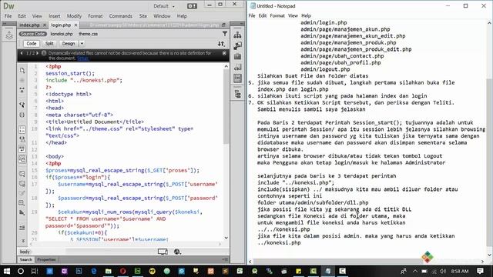Click the Open Documents icon in coding toolbar
Screen dimensions: 493x277
coord(22,71)
